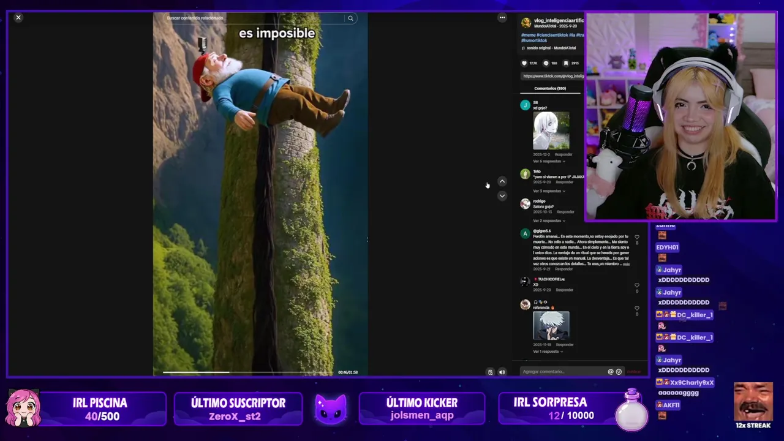Viewport: 784px width, 441px height.
Task: Click ÚLTIMO KICKER jolsmen_aqp widget
Action: click(422, 409)
